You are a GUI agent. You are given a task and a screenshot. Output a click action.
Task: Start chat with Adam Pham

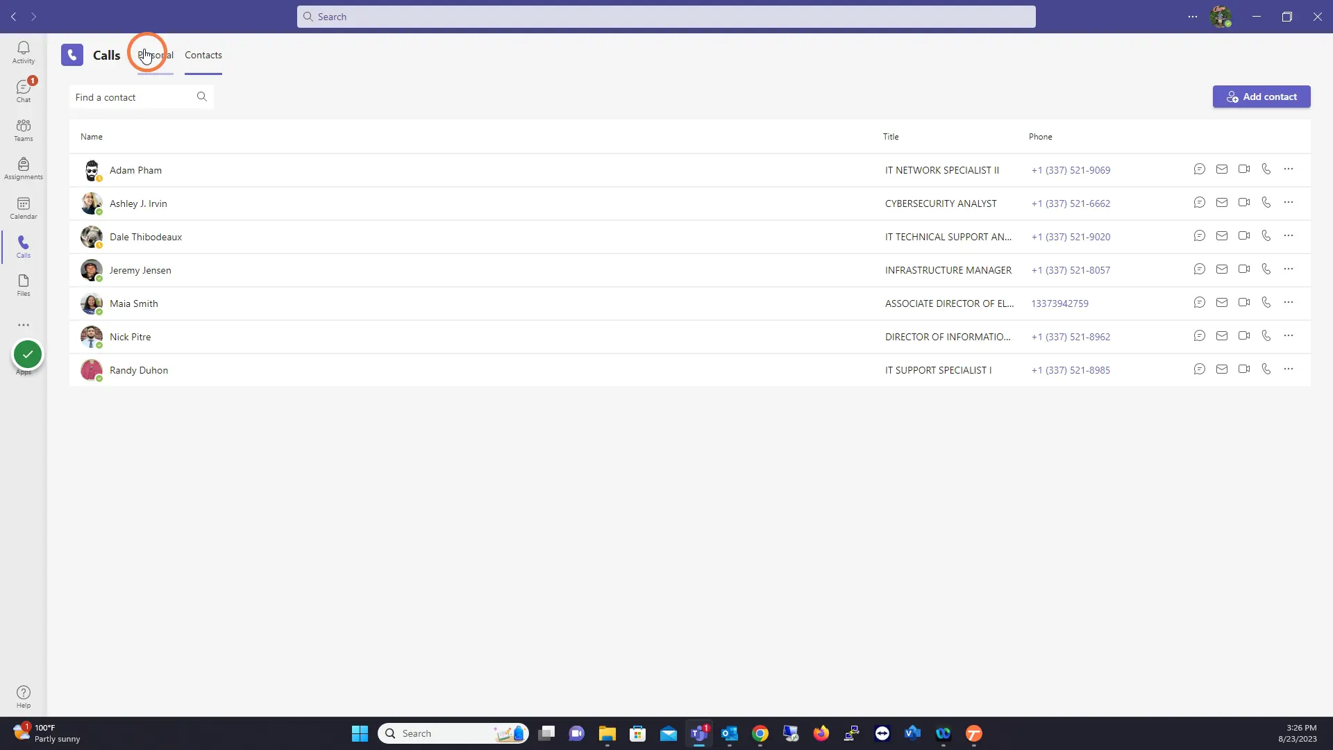pyautogui.click(x=1199, y=169)
